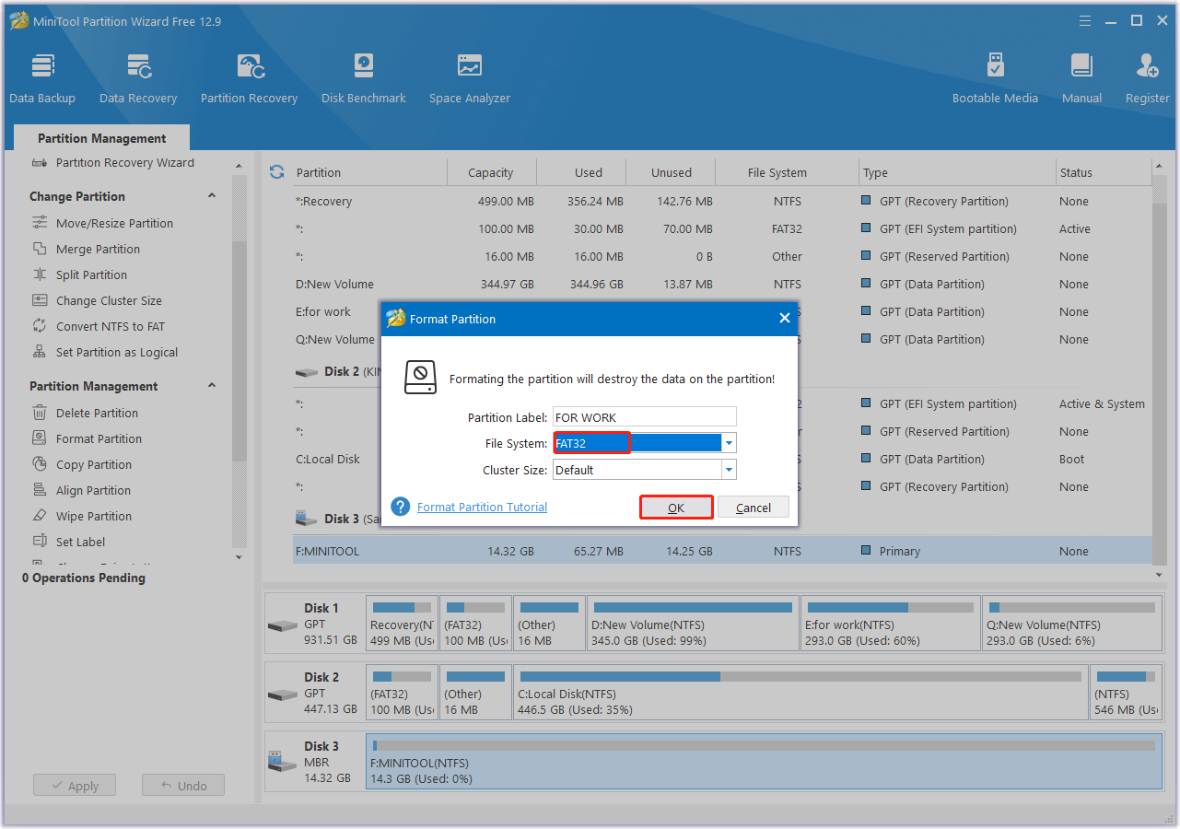Click the help icon beside the tutorial link
1180x829 pixels.
pos(400,507)
